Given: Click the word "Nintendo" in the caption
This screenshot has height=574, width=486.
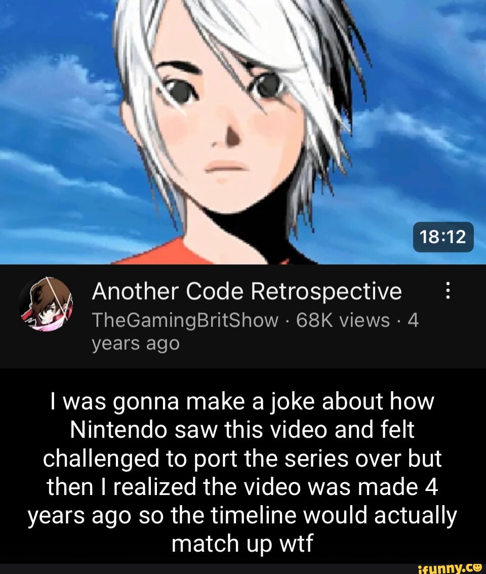Looking at the screenshot, I should point(119,430).
